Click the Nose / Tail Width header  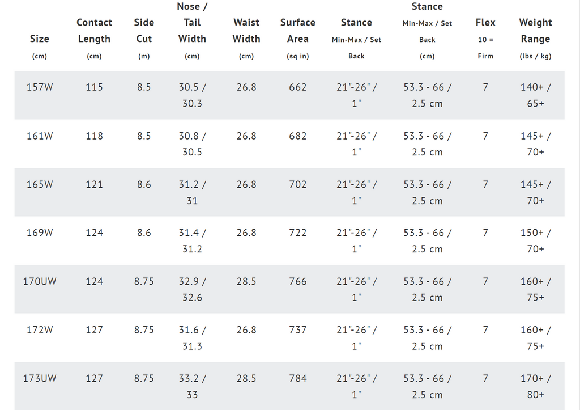click(x=192, y=31)
